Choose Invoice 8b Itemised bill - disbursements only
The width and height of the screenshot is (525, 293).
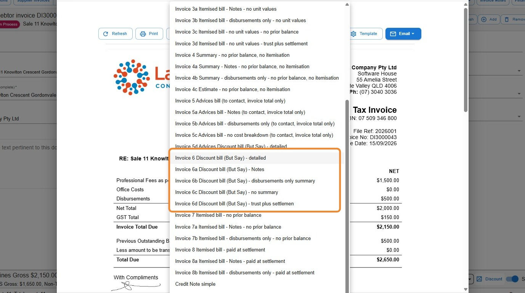[258, 272]
